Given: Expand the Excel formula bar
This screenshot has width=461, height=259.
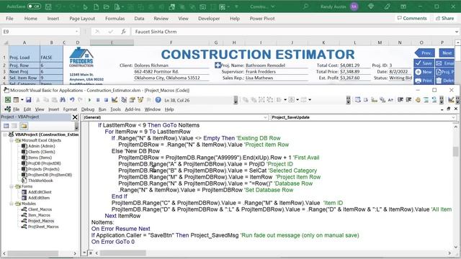Looking at the screenshot, I should 457,32.
